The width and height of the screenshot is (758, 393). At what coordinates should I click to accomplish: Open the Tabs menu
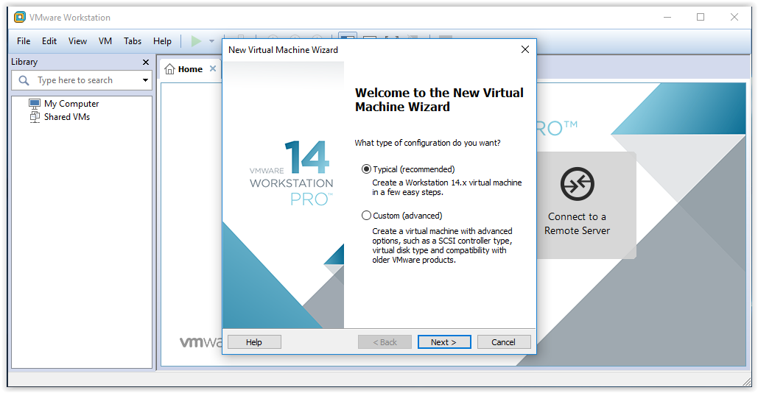(133, 41)
